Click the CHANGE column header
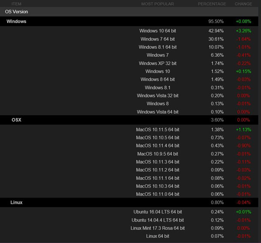The image size is (261, 243). pyautogui.click(x=243, y=4)
